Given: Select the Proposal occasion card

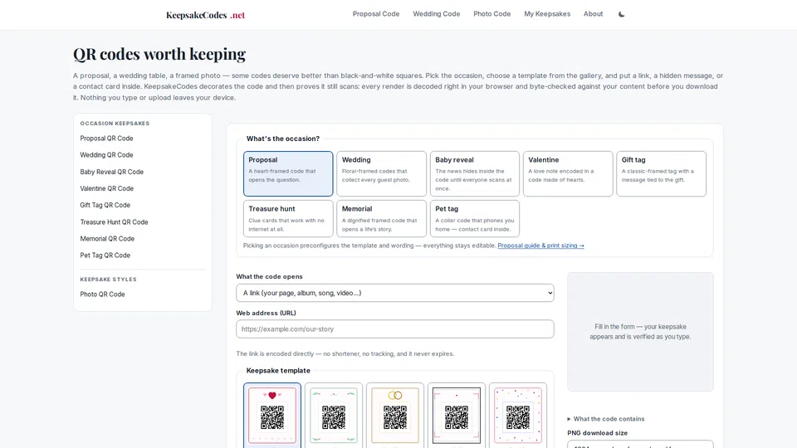Looking at the screenshot, I should tap(288, 173).
